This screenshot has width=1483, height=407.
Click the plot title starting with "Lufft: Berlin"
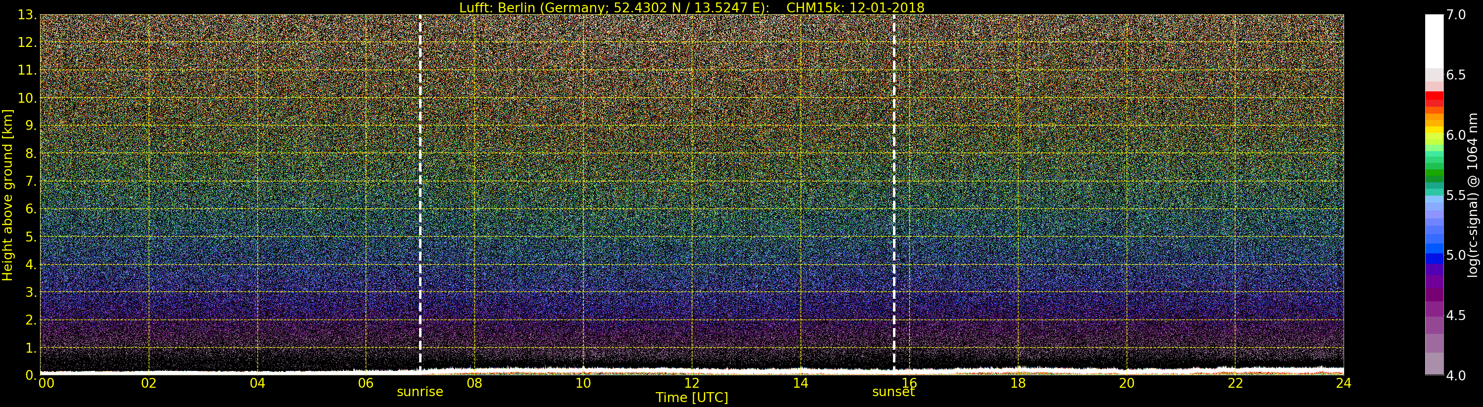coord(691,7)
